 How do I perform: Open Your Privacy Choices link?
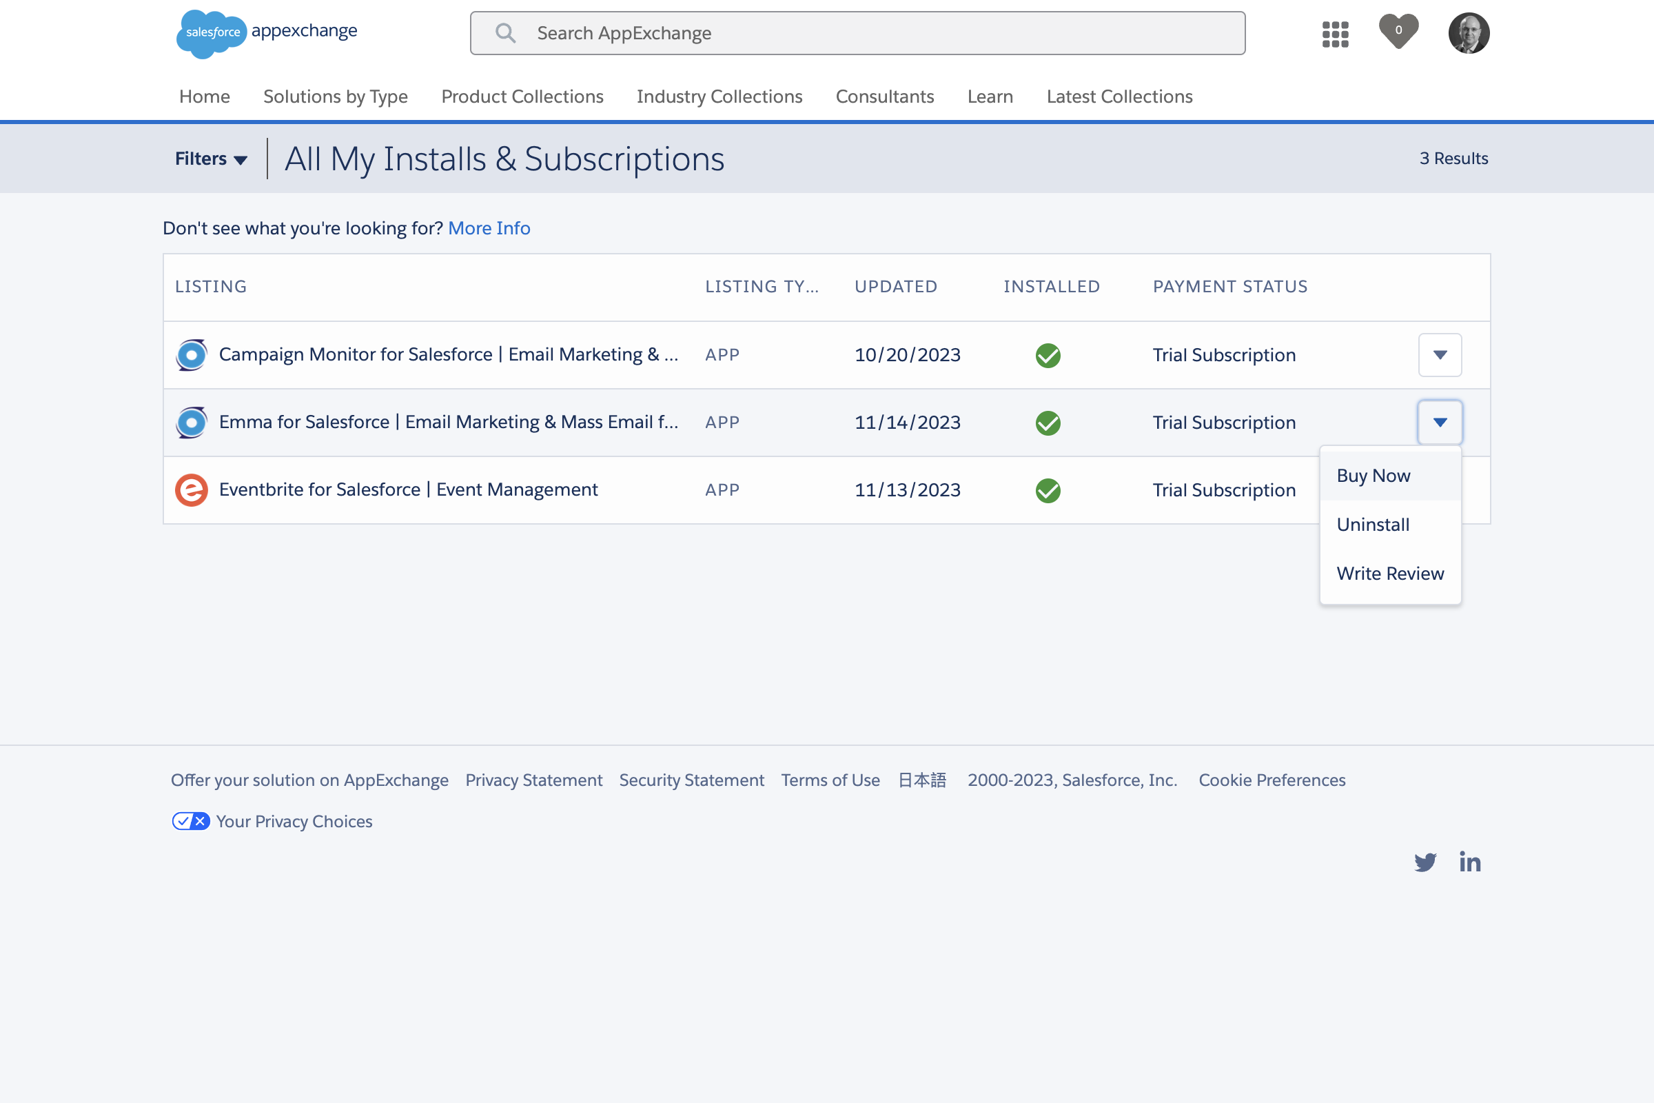(294, 822)
